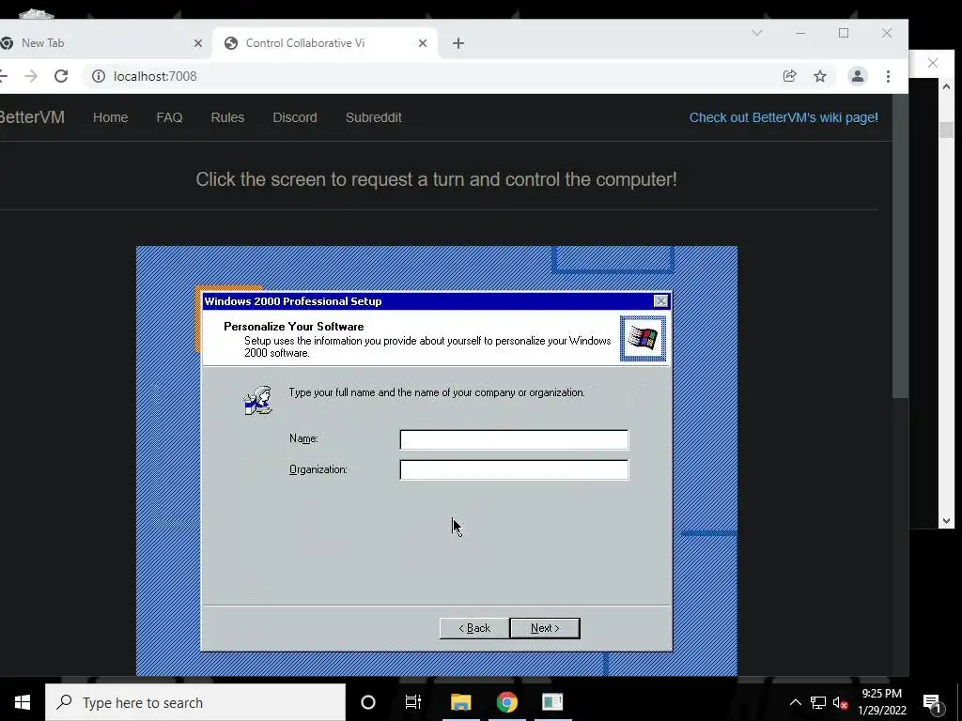Open BetterVM's wiki page link

point(784,117)
